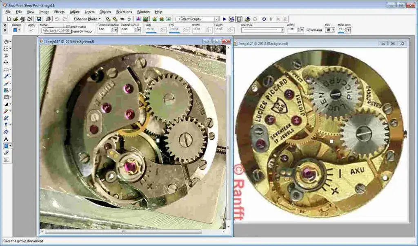Screen dimensions: 418x246
Task: Click the Save (floppy disk) icon
Action: [x=39, y=19]
